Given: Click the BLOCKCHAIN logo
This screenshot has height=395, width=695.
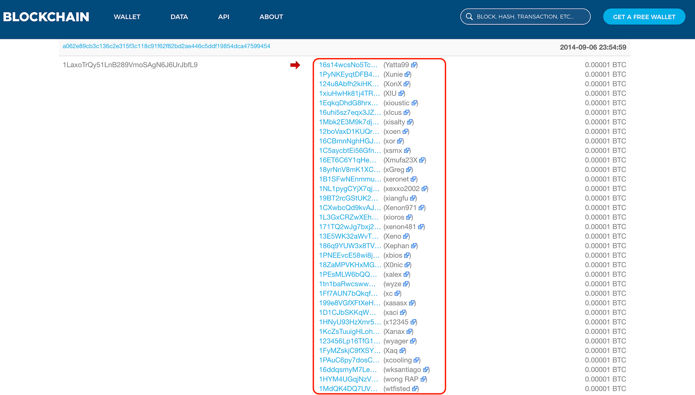Looking at the screenshot, I should coord(46,17).
